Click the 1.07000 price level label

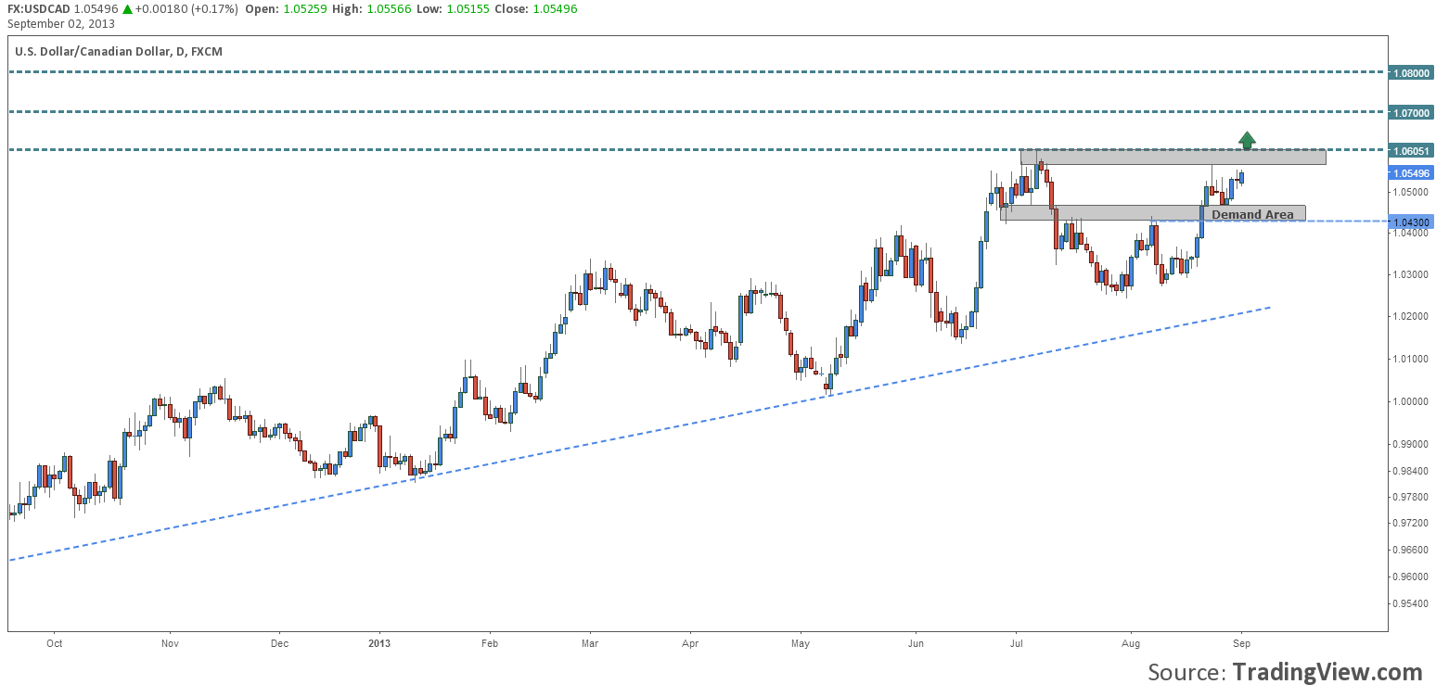point(1410,112)
